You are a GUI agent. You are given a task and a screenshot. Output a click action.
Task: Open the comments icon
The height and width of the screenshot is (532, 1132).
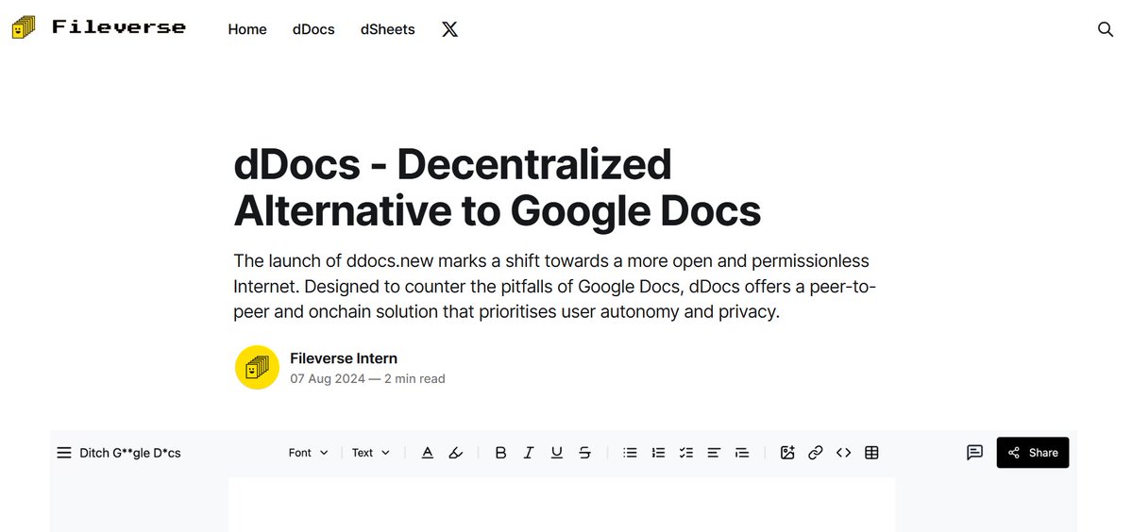(x=974, y=453)
